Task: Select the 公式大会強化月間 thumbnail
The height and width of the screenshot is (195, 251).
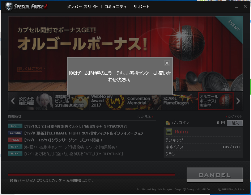Action: [35, 101]
